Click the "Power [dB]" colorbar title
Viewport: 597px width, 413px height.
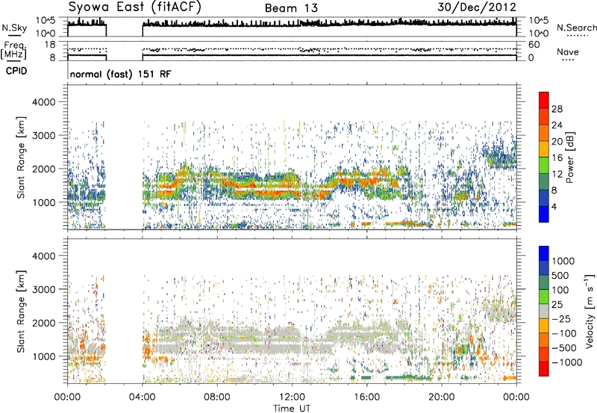point(570,157)
